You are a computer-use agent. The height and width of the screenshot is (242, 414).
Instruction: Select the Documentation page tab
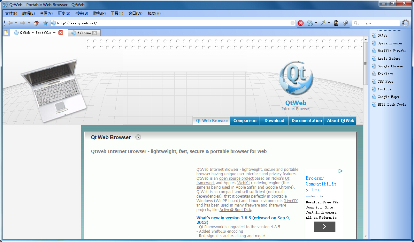pos(306,121)
